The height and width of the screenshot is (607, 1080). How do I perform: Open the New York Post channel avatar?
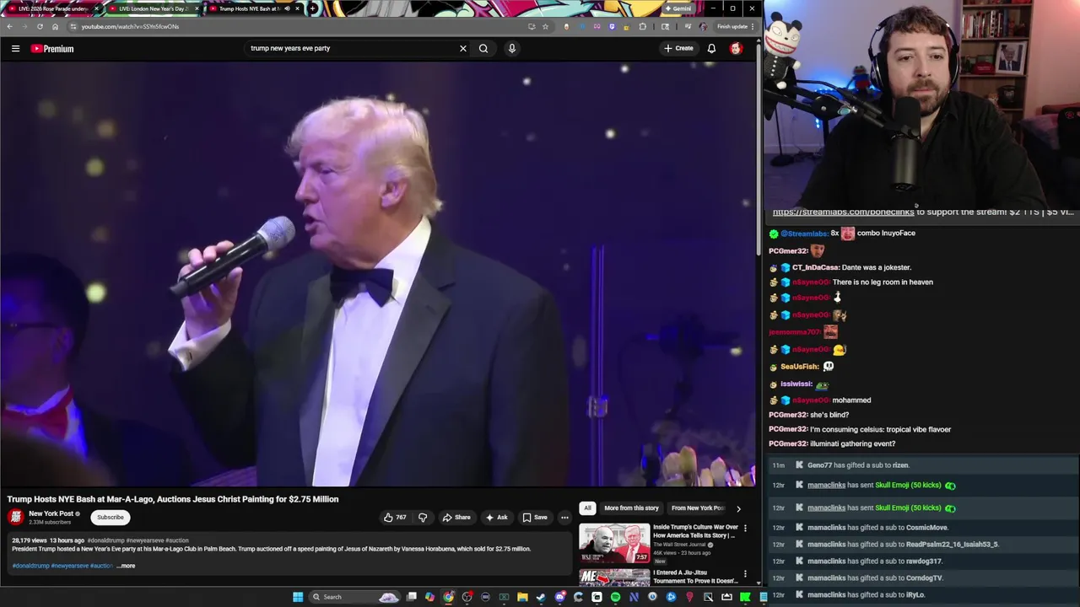[16, 517]
